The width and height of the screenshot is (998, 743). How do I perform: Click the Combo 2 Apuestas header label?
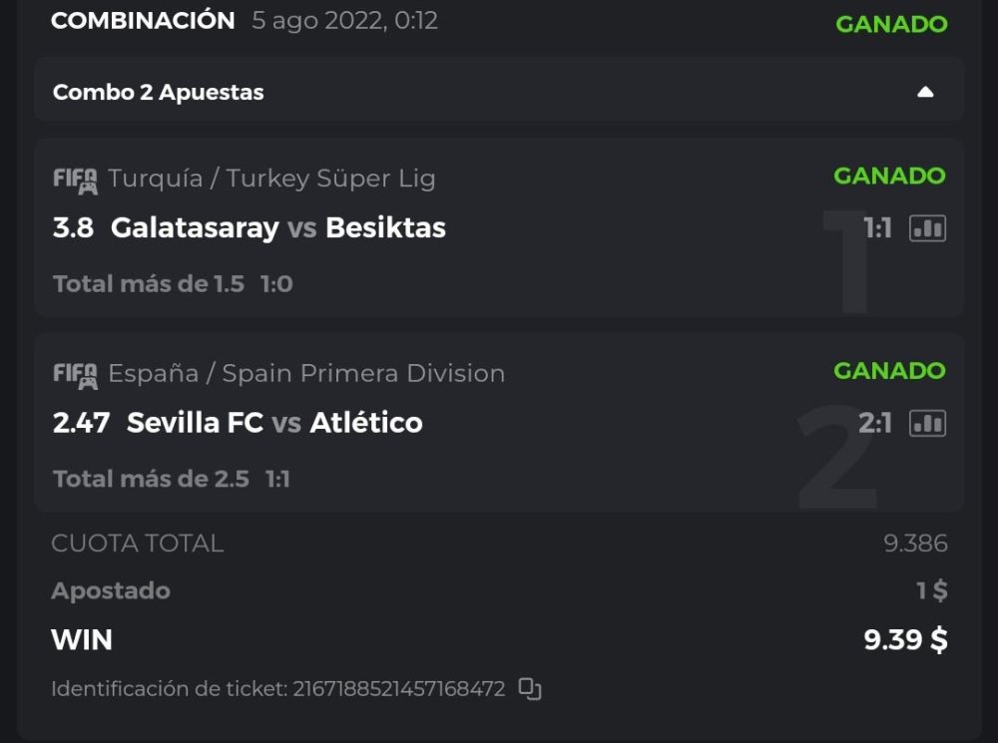click(159, 92)
